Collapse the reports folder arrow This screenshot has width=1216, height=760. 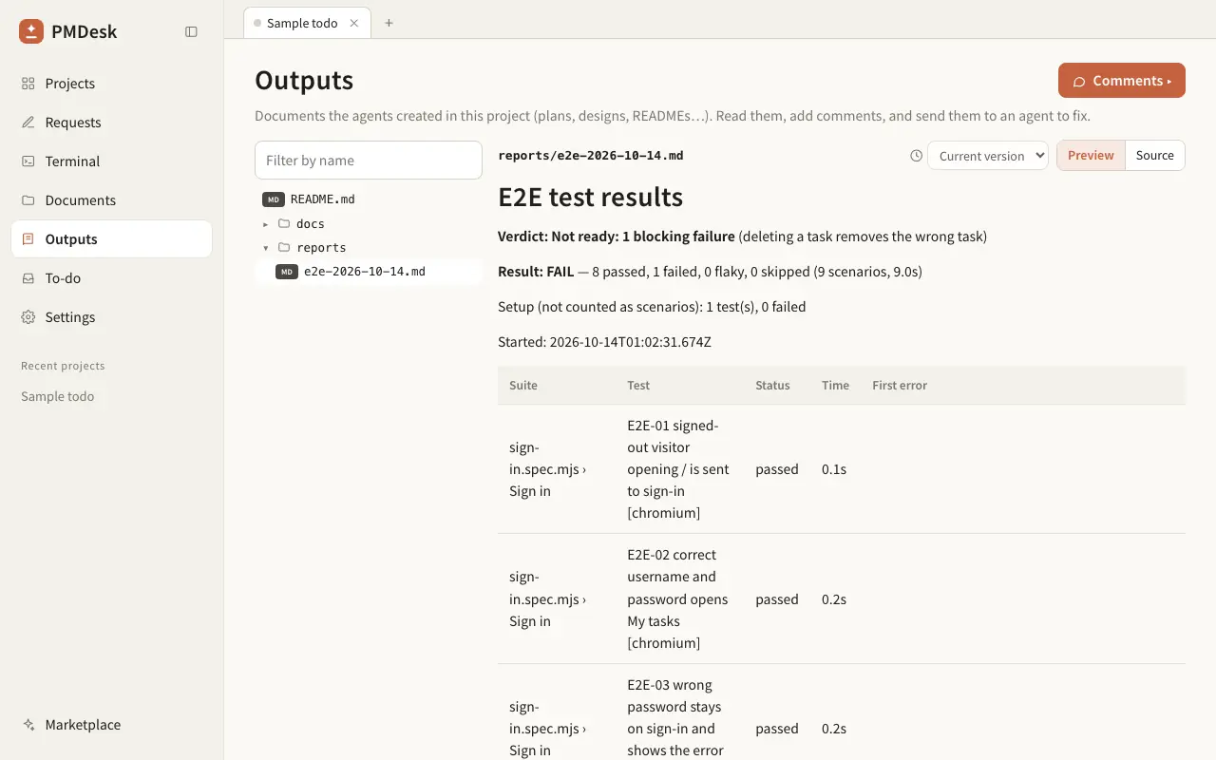pos(266,248)
